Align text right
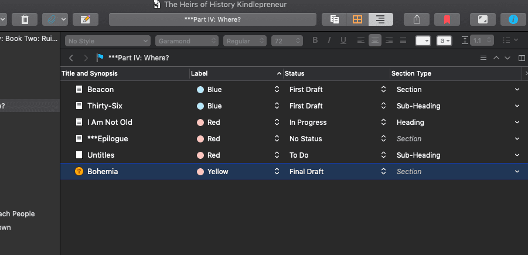Viewport: 528px width, 255px height. click(x=389, y=40)
